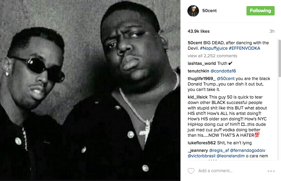Click the comments scrollbar thumb
This screenshot has width=281, height=181.
(279, 59)
